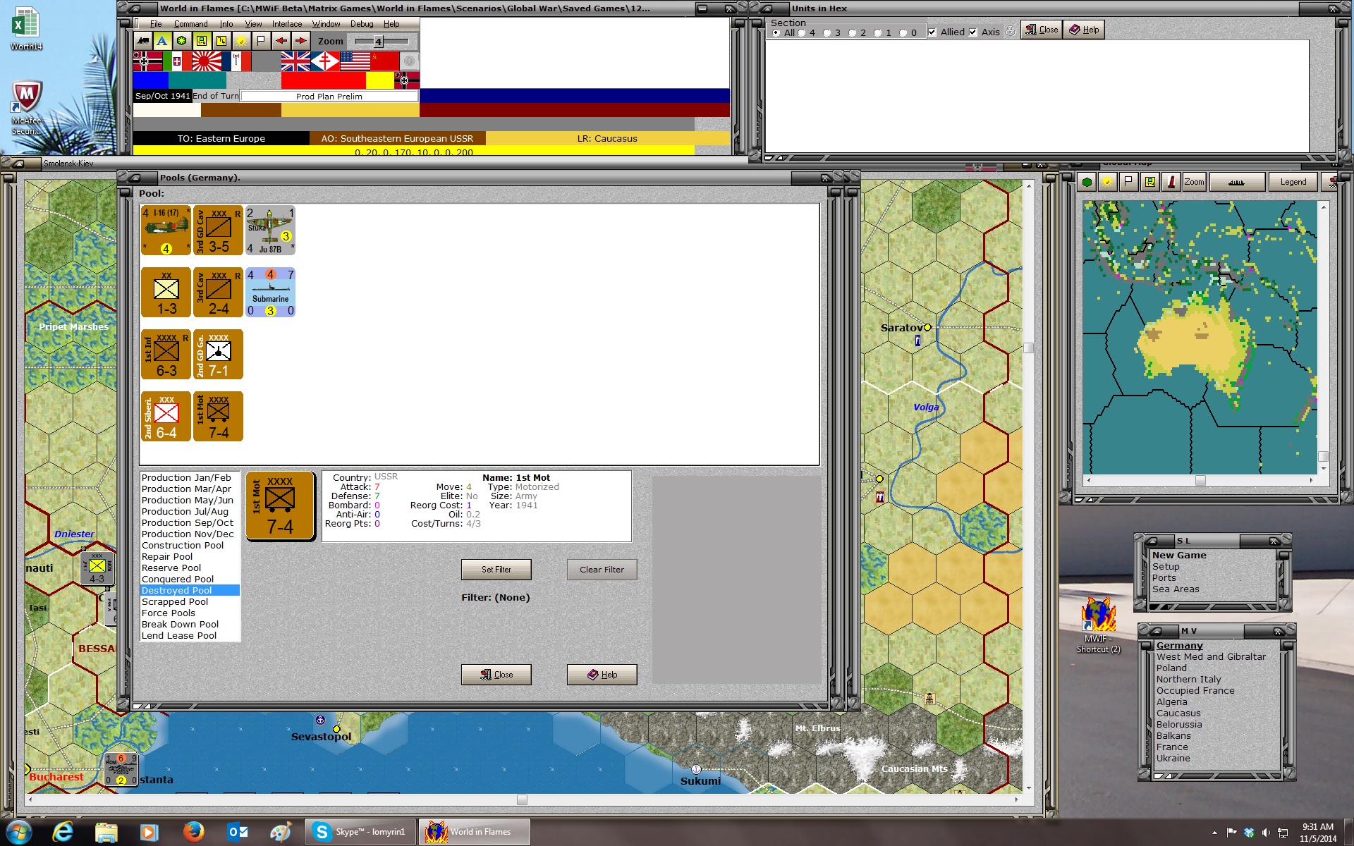
Task: Select the Italian flag in country bar
Action: pos(177,61)
